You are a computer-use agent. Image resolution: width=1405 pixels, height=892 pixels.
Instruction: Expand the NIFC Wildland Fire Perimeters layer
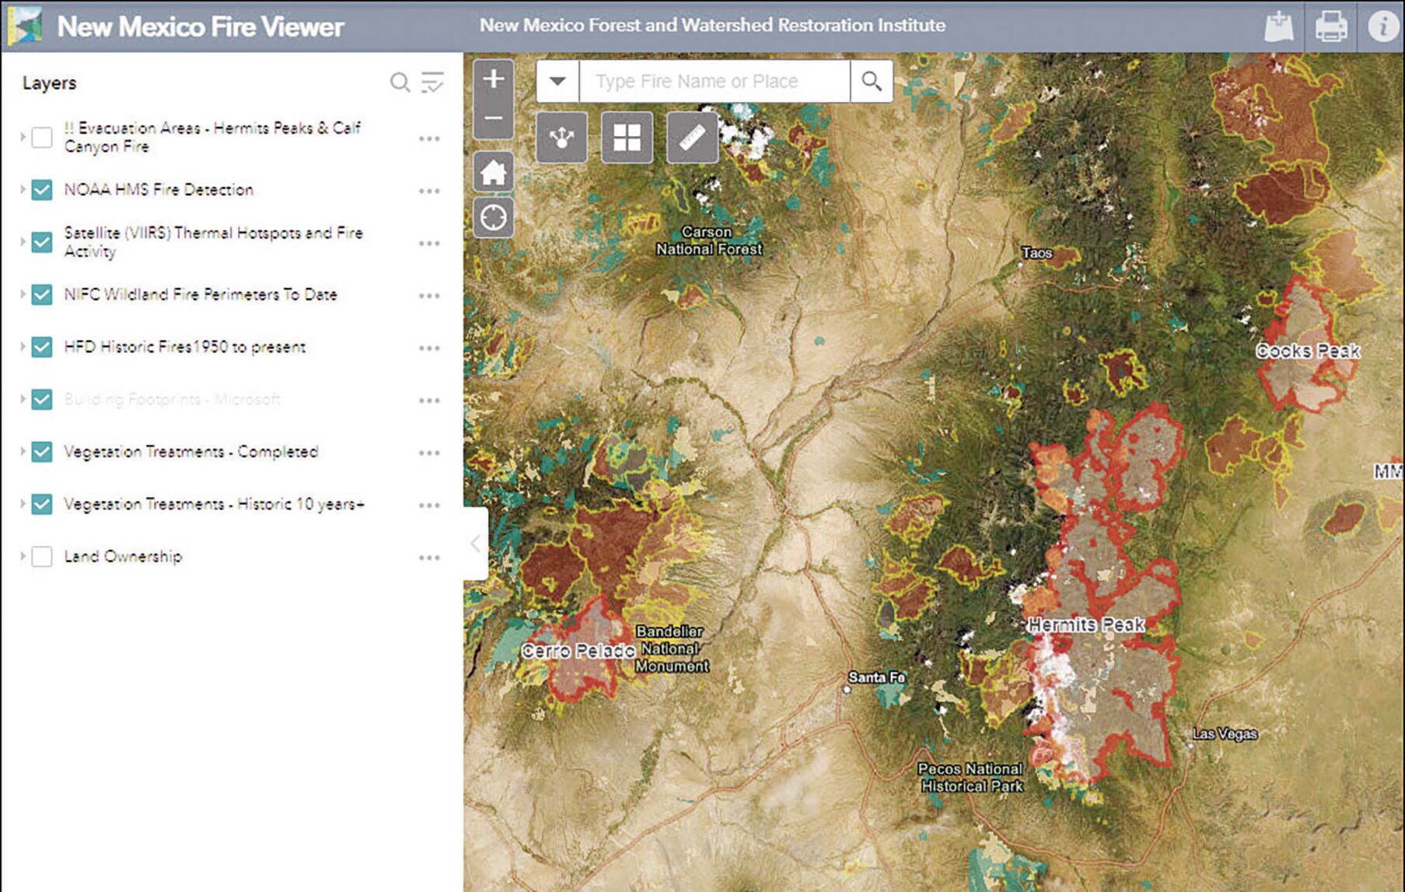(21, 295)
